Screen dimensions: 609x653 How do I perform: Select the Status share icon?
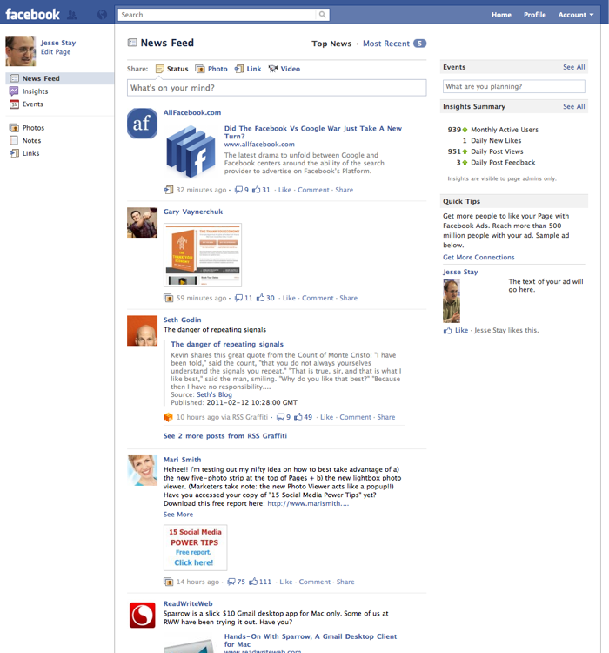[x=160, y=69]
